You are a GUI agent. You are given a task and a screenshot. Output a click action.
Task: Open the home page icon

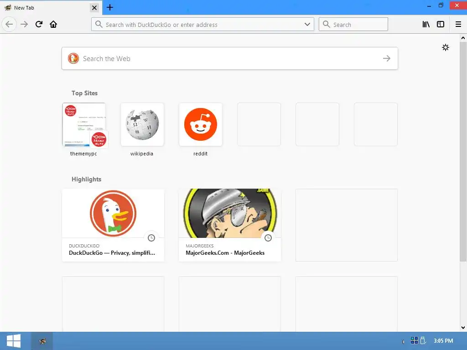tap(53, 25)
